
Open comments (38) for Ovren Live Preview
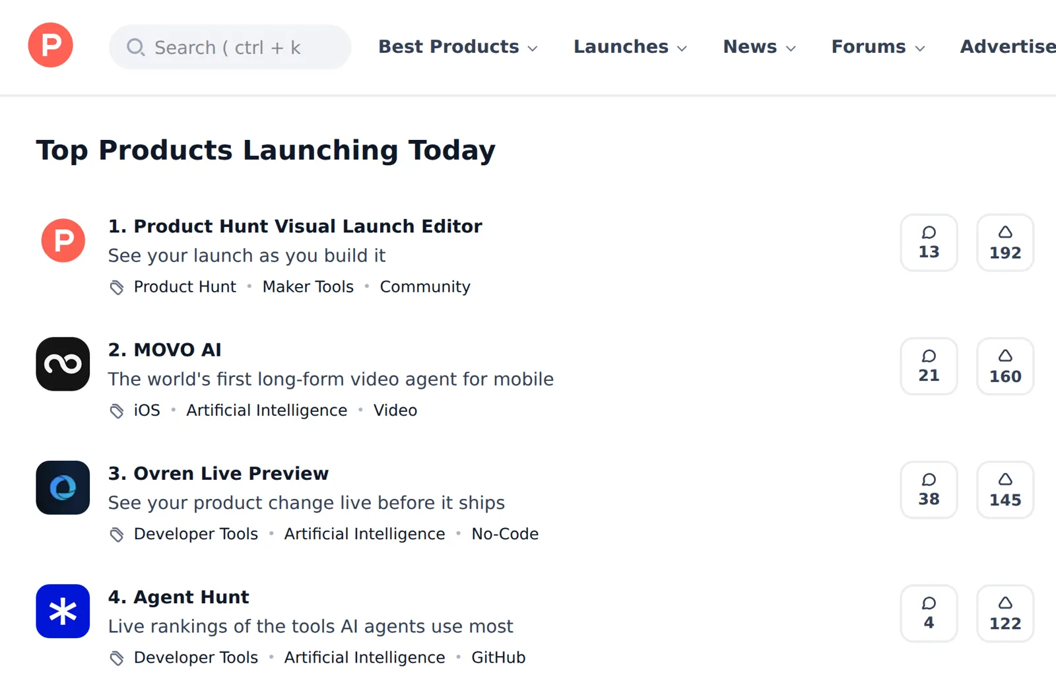(x=929, y=490)
